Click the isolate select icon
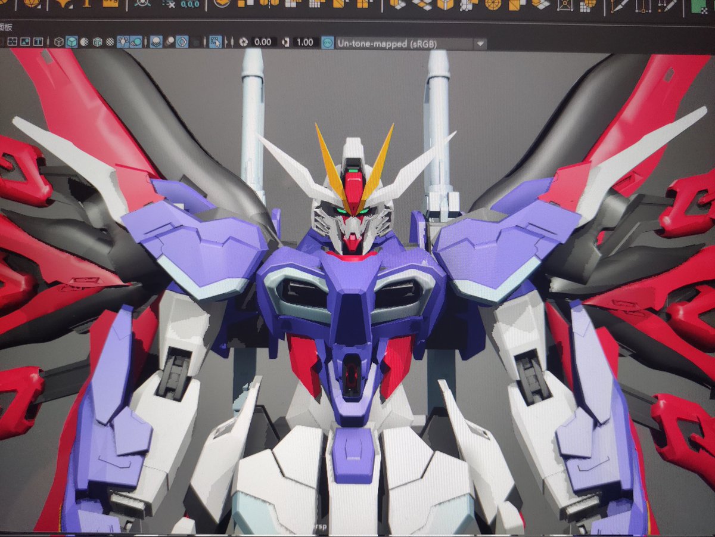This screenshot has height=537, width=715. (x=216, y=42)
